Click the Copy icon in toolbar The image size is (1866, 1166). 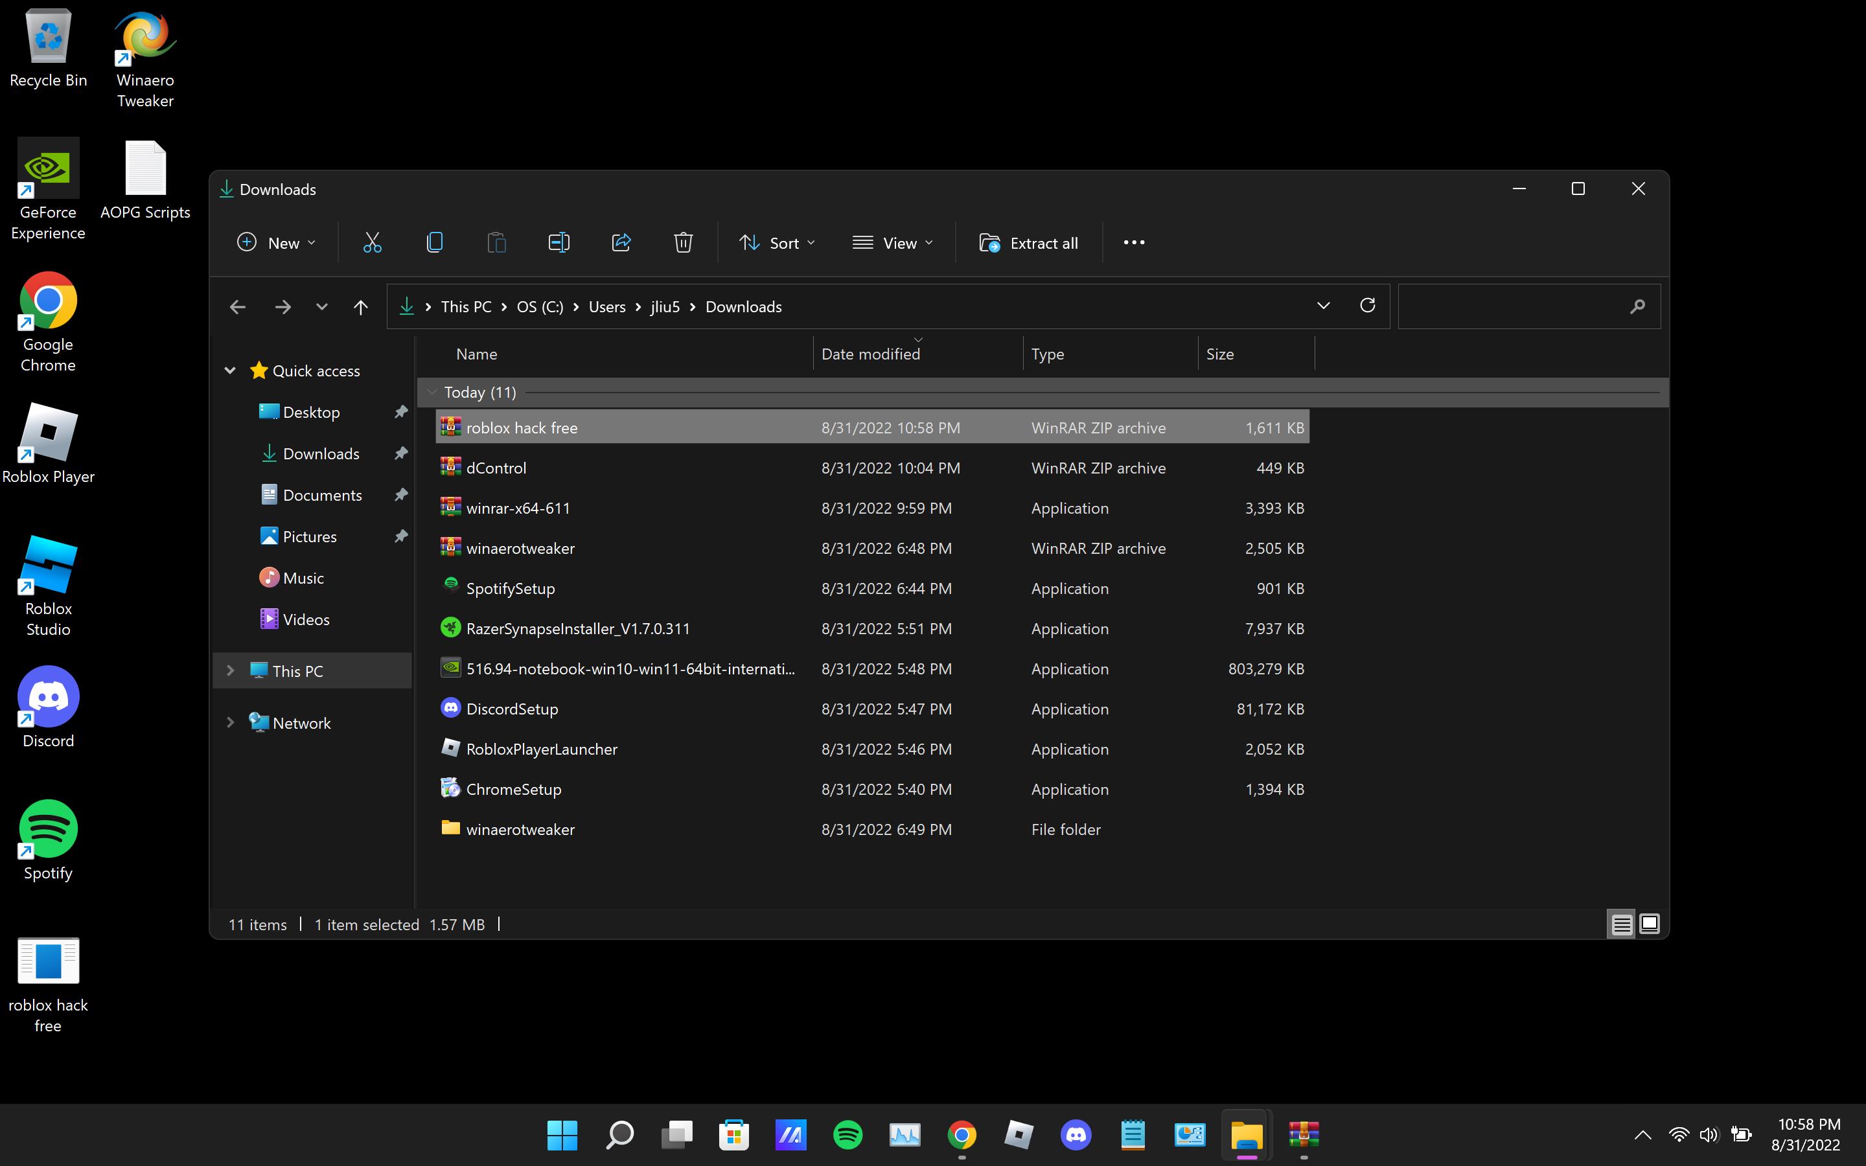pos(435,243)
